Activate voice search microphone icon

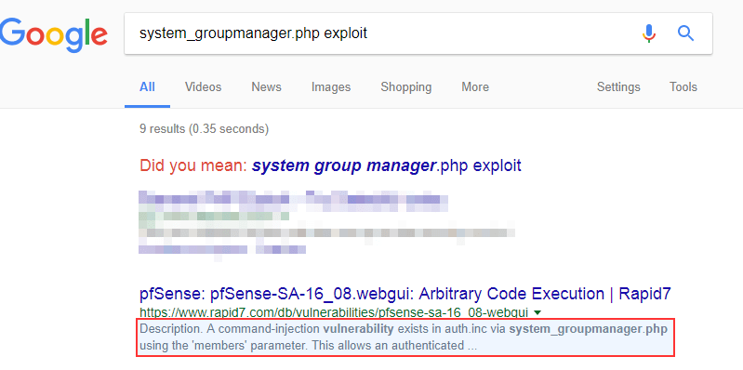pyautogui.click(x=649, y=33)
